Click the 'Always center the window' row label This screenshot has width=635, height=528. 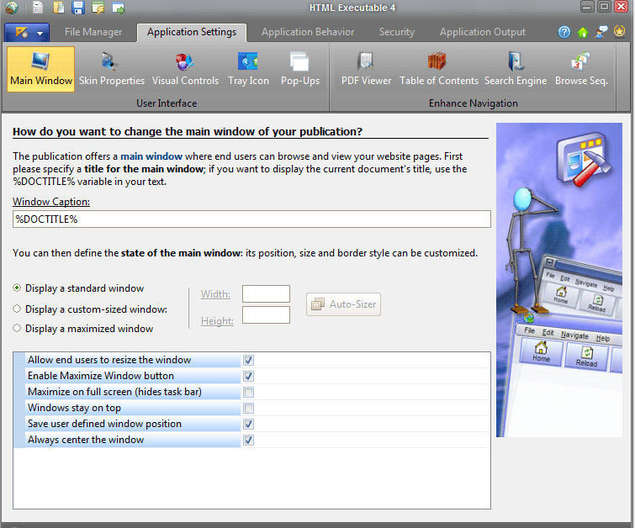click(86, 440)
